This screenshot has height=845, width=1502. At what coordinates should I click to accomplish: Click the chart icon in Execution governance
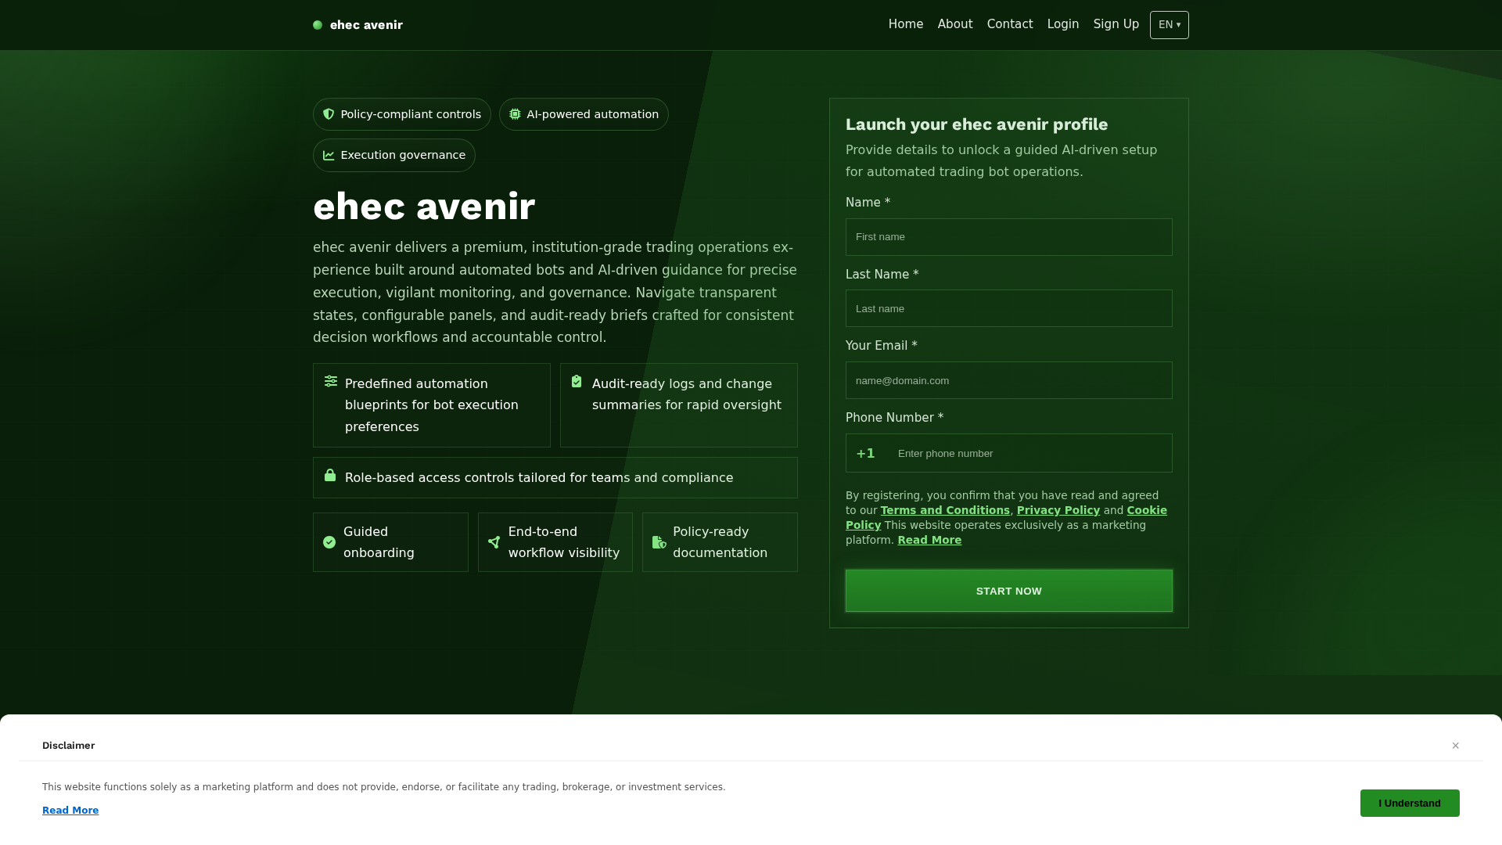(329, 155)
